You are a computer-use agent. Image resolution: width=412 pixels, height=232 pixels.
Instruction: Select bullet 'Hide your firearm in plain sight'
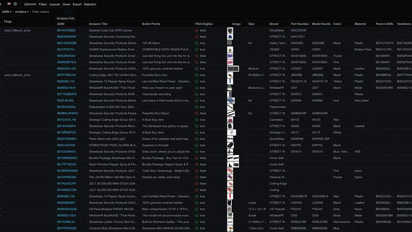162,88
